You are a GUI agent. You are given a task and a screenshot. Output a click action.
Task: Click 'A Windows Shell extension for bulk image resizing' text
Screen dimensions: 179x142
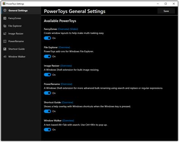click(x=71, y=70)
